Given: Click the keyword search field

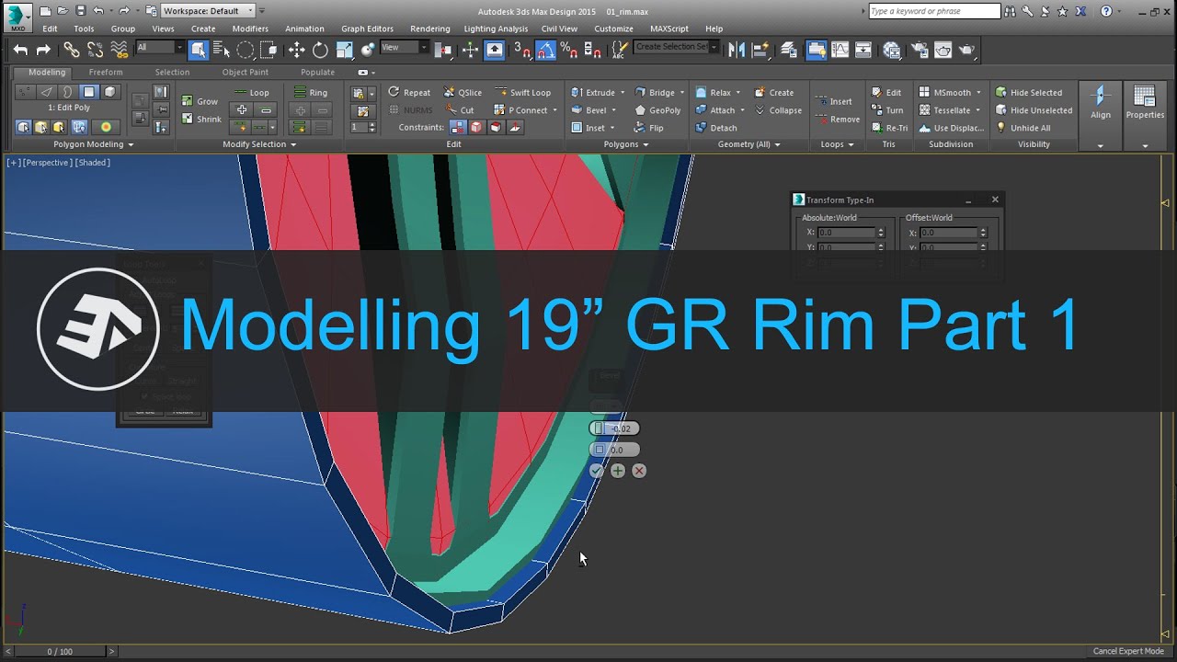Looking at the screenshot, I should (933, 11).
